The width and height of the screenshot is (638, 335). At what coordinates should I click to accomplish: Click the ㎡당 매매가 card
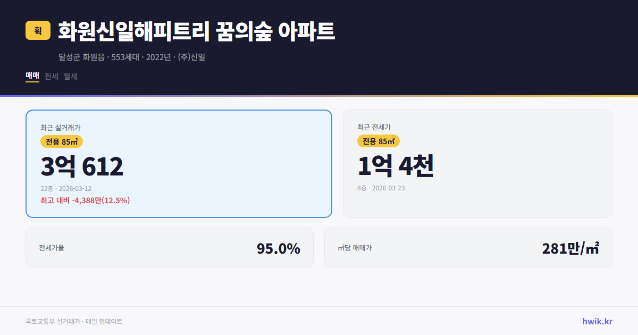point(468,247)
